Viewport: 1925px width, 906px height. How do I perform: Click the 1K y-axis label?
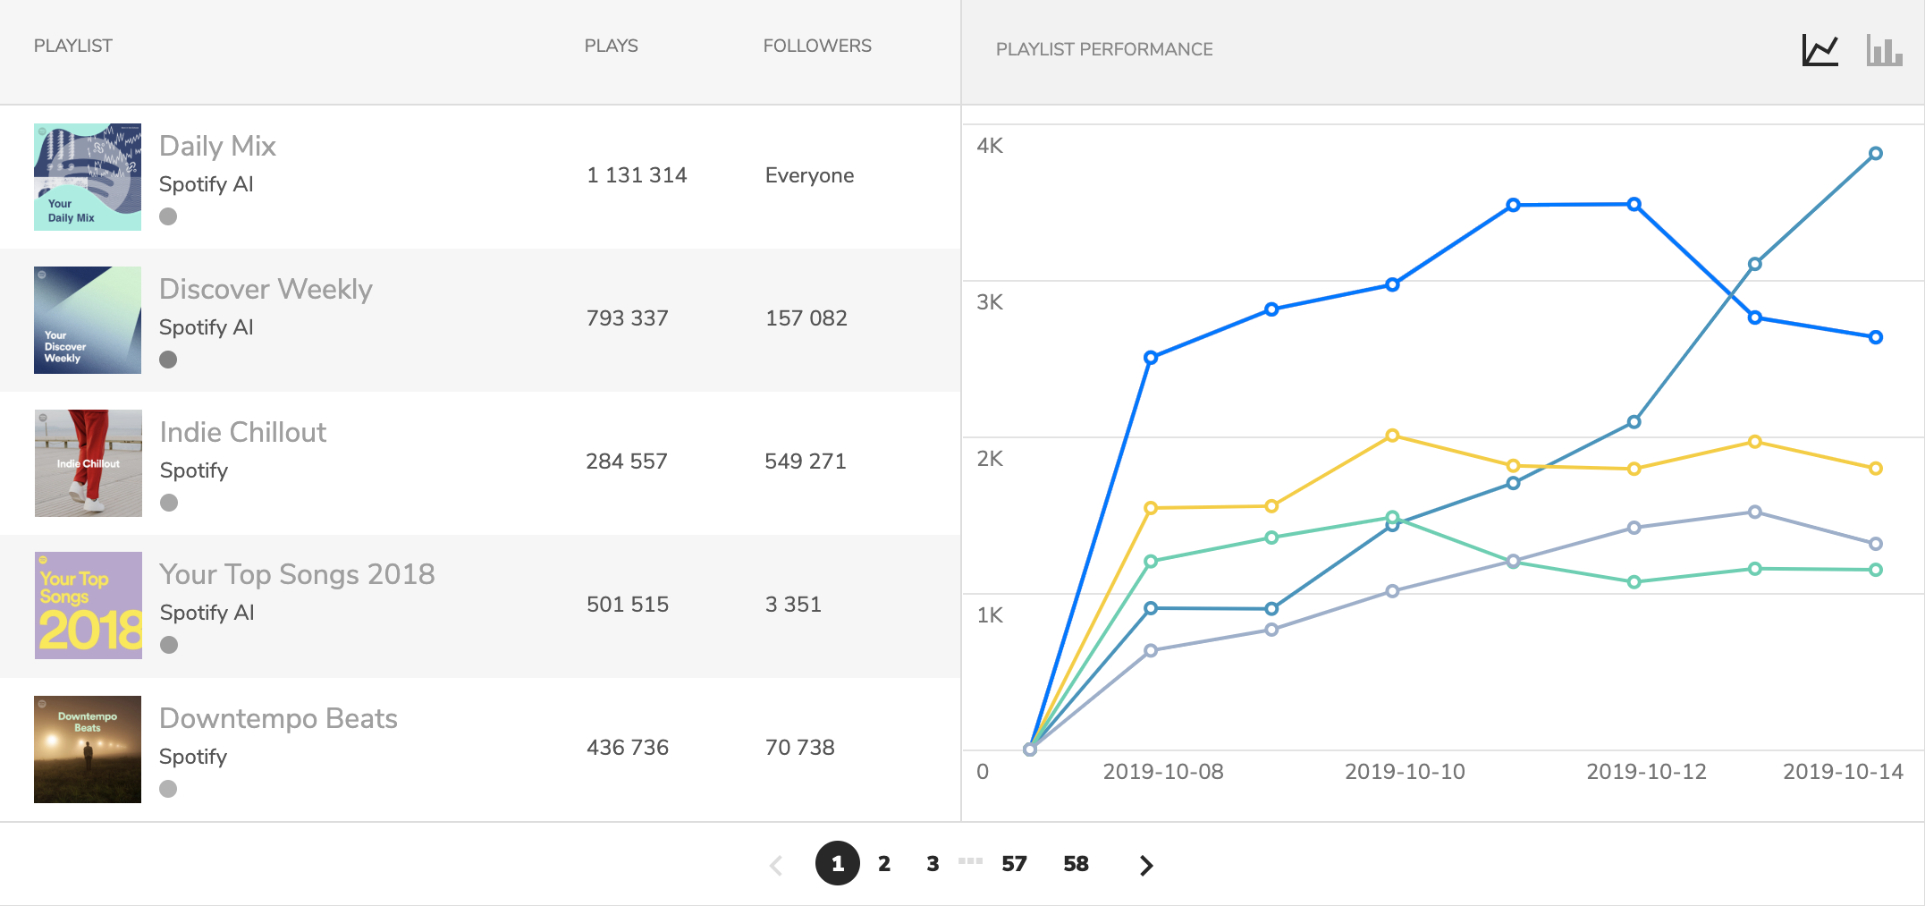(x=990, y=615)
